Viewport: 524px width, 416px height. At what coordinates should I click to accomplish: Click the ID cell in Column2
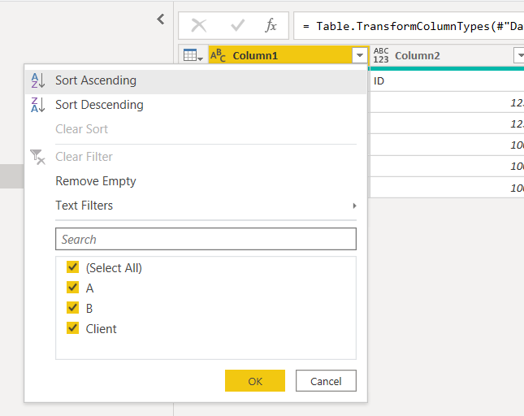pos(447,81)
